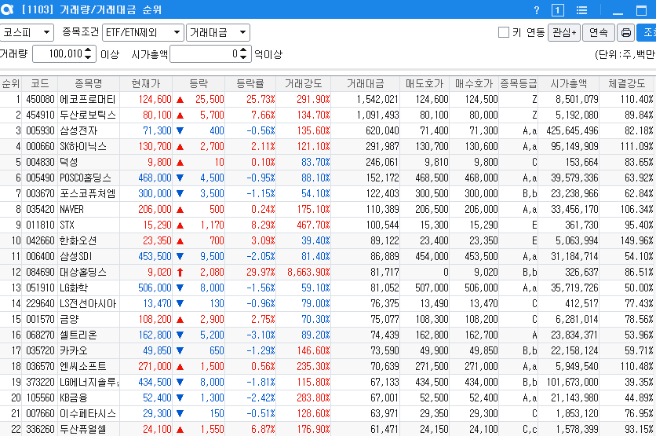Sort by the 등락률 column header
Screen dimensions: 656x436
[250, 84]
